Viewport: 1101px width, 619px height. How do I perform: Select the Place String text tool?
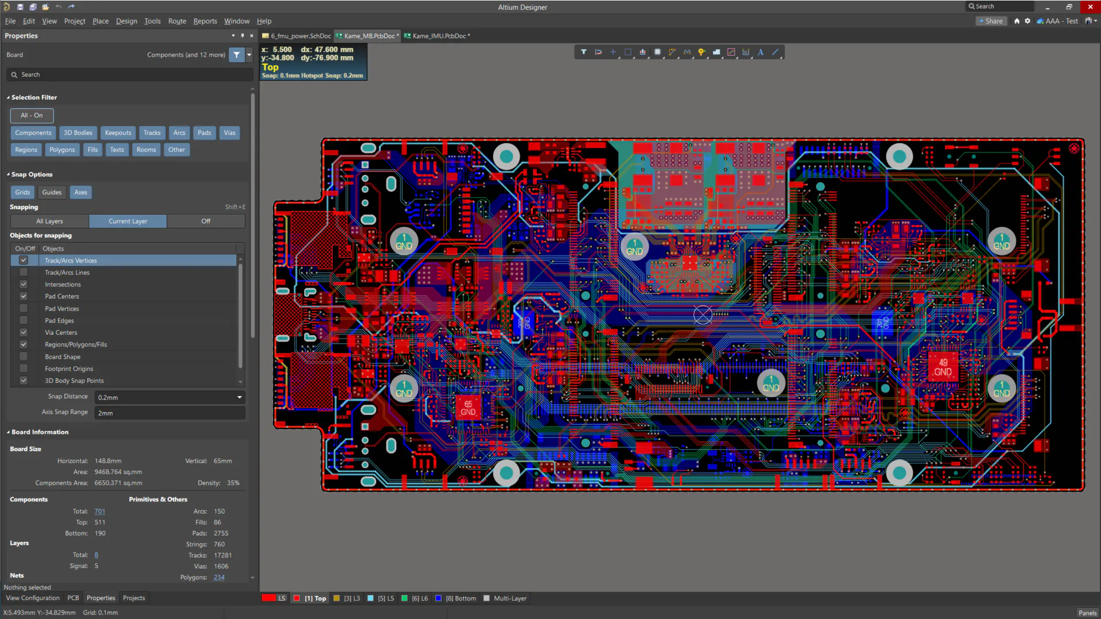pos(760,52)
